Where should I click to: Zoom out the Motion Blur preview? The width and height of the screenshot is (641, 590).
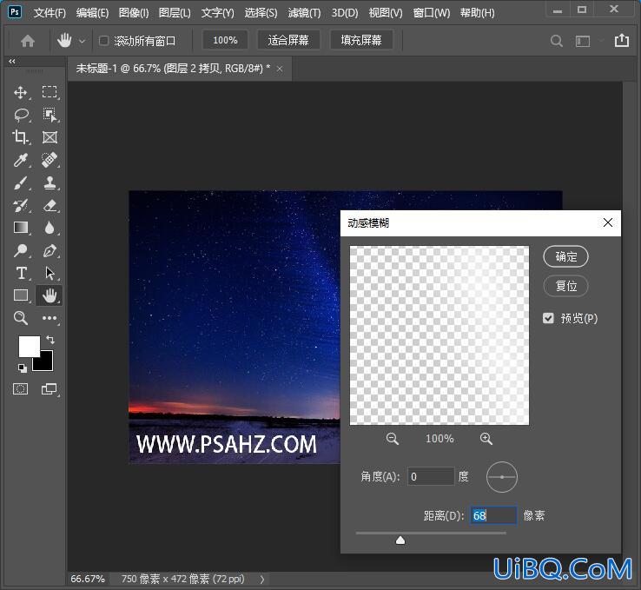(393, 439)
